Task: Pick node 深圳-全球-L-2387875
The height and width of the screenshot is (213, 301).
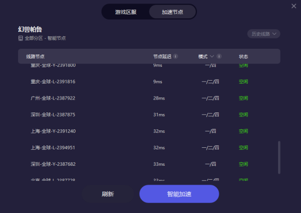Action: [53, 114]
